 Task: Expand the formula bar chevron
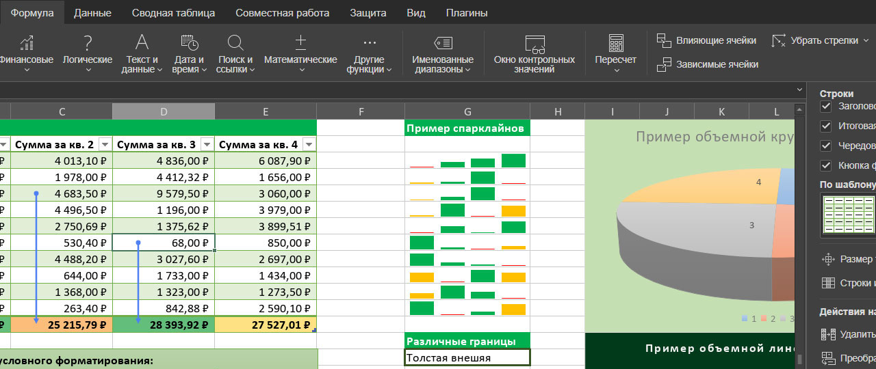pyautogui.click(x=800, y=90)
